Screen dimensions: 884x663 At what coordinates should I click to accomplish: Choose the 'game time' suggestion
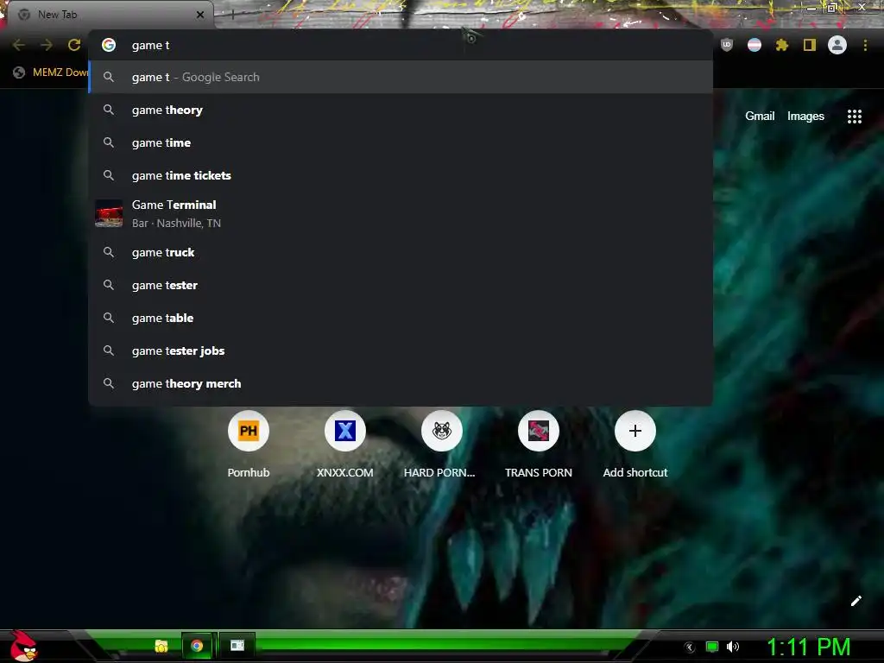[401, 142]
